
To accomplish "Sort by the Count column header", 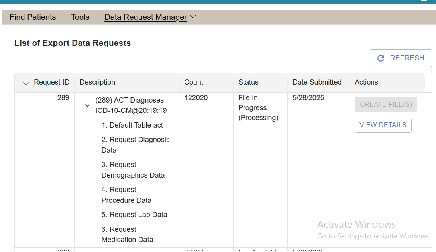I will 194,82.
